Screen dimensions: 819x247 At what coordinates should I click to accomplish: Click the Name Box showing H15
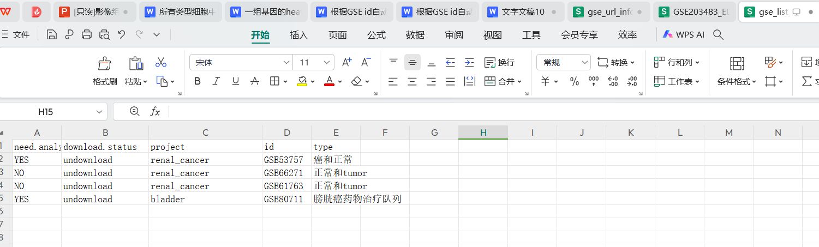click(53, 112)
